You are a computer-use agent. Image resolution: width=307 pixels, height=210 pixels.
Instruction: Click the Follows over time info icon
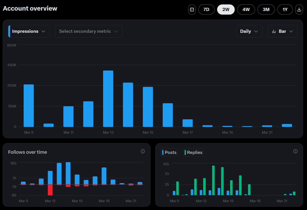click(x=143, y=151)
